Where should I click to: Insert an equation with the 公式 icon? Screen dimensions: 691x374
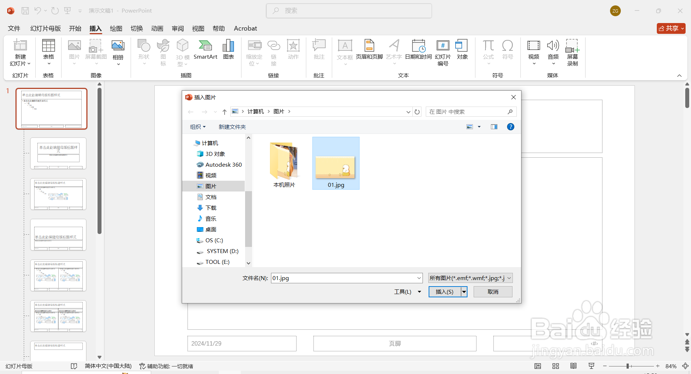(x=488, y=50)
